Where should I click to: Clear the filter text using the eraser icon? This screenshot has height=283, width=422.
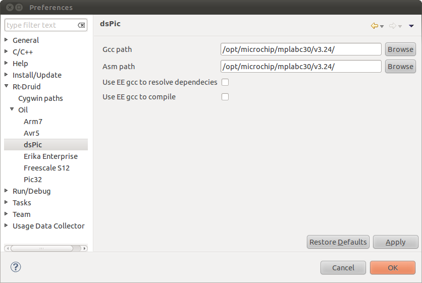pos(81,25)
